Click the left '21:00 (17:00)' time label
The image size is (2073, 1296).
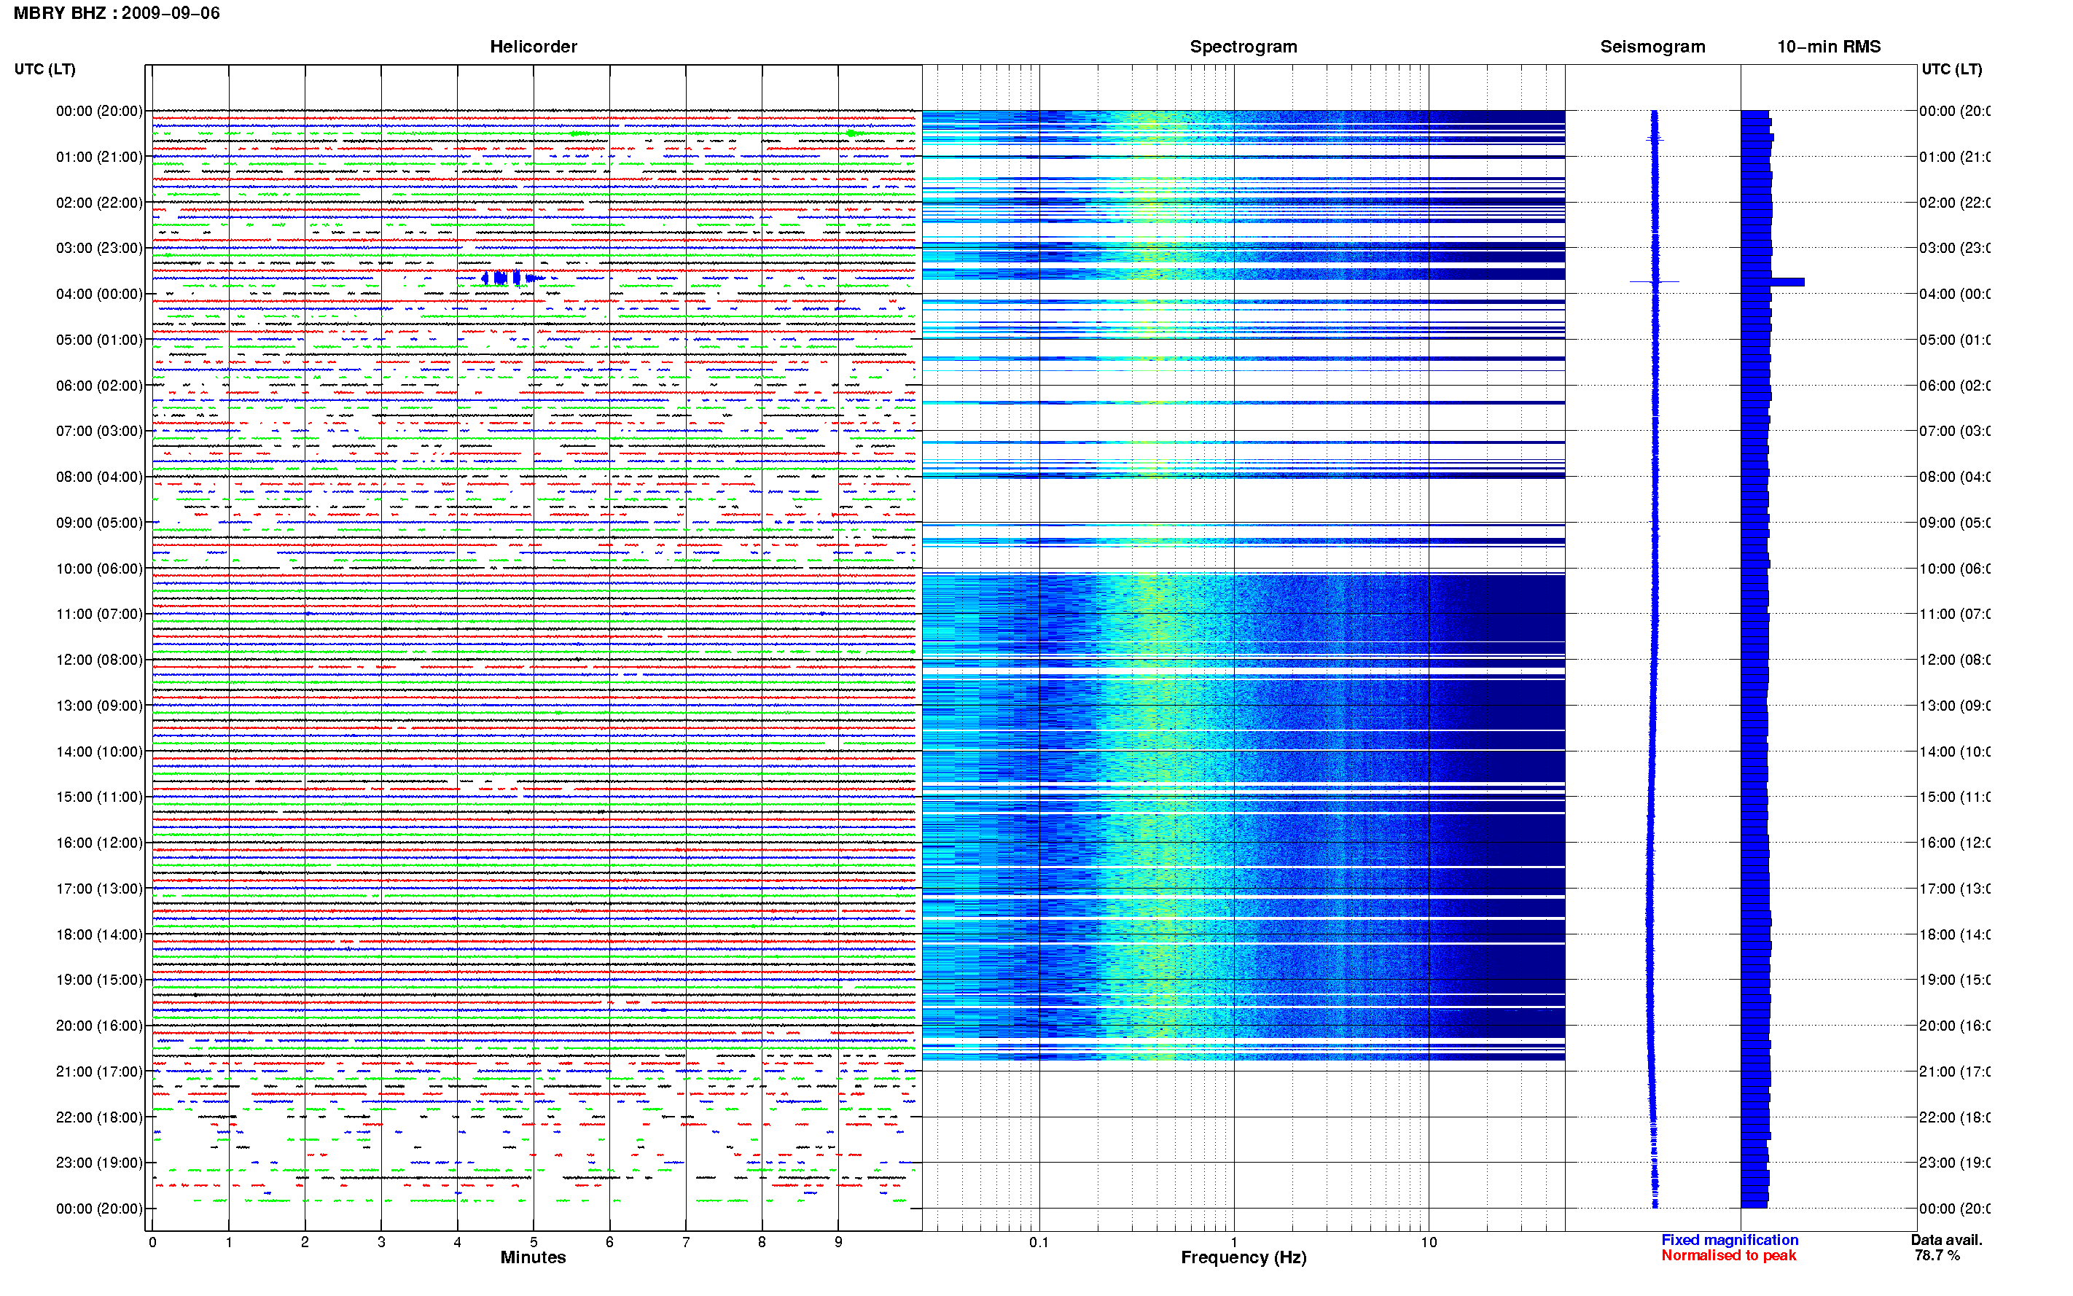(x=98, y=1071)
